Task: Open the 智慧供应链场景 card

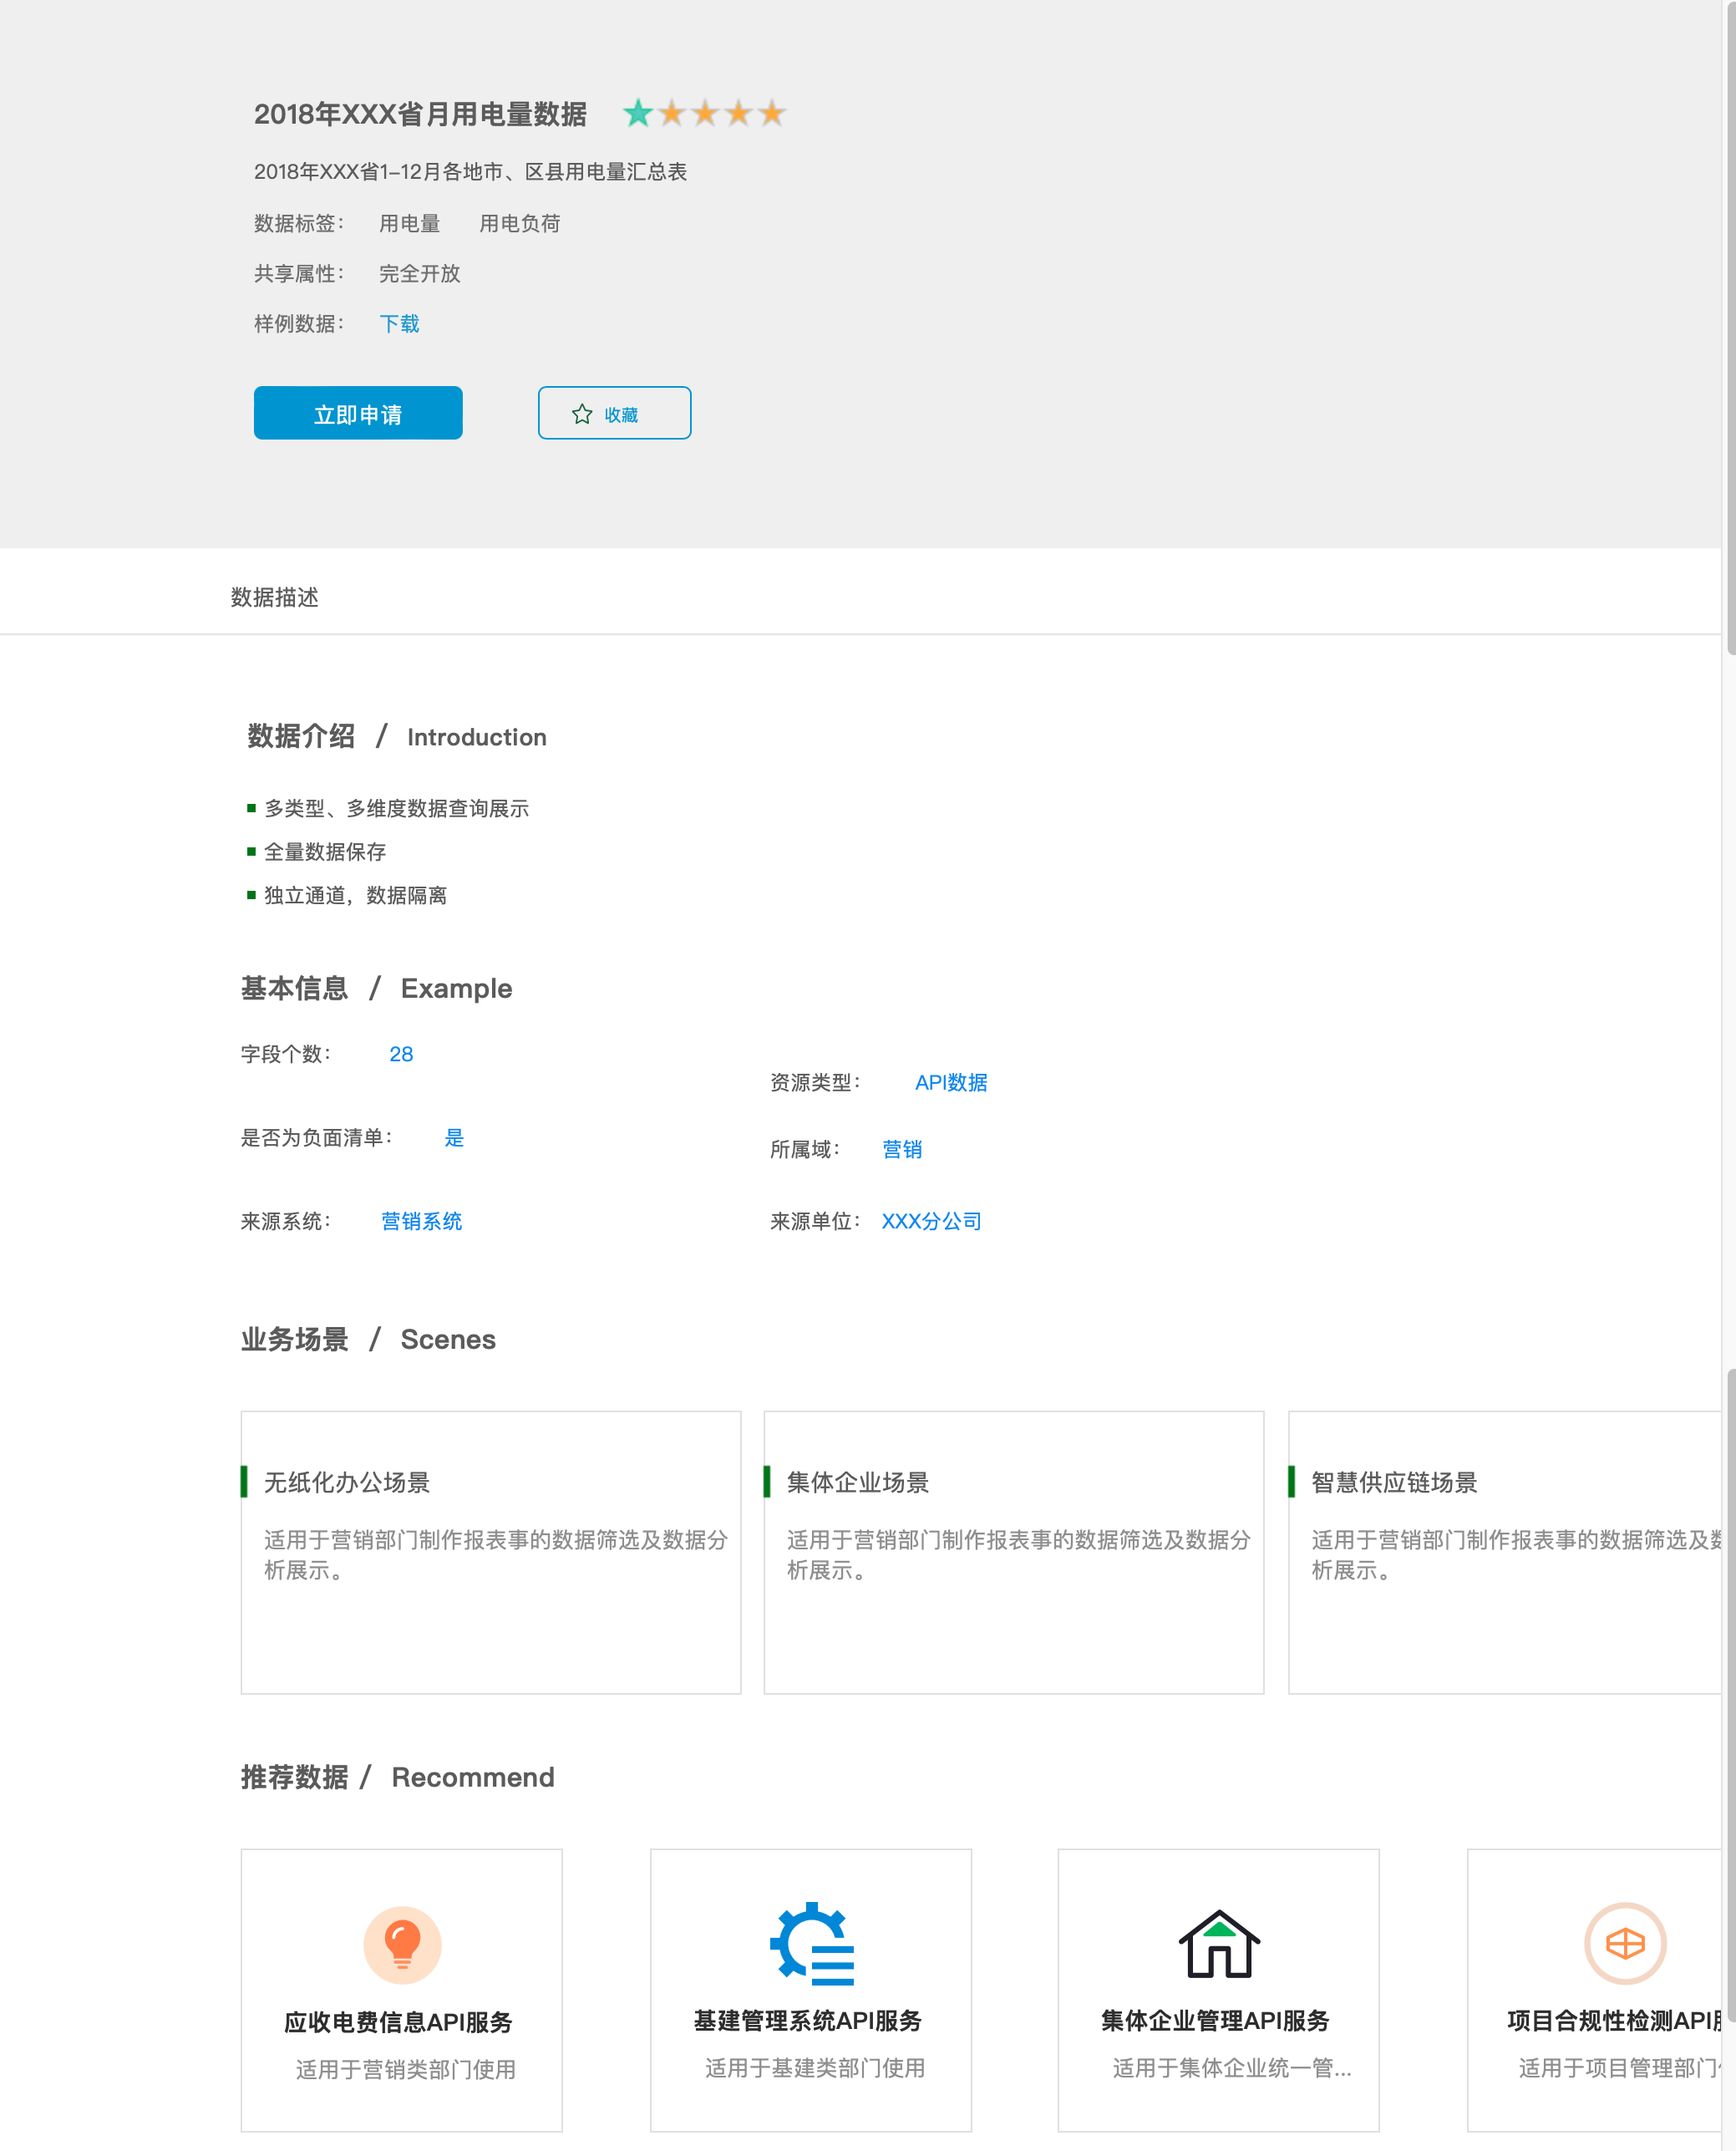Action: (1505, 1553)
